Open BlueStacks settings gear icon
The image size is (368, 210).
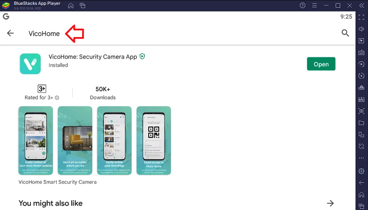click(x=361, y=171)
